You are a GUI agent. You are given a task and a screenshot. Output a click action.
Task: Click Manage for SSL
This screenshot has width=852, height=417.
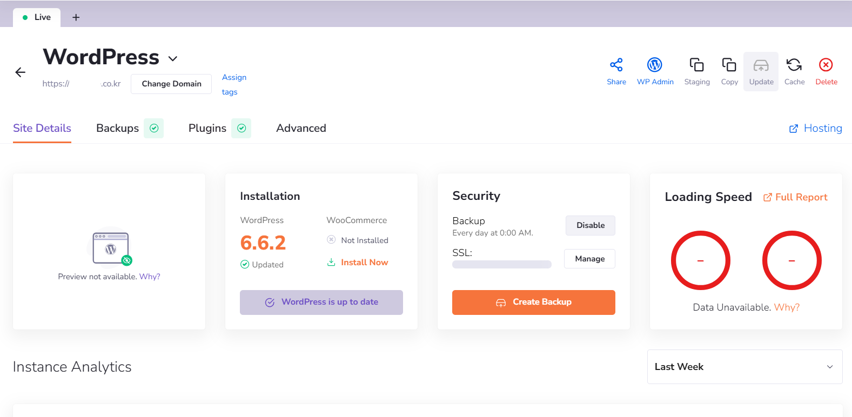[x=589, y=259]
